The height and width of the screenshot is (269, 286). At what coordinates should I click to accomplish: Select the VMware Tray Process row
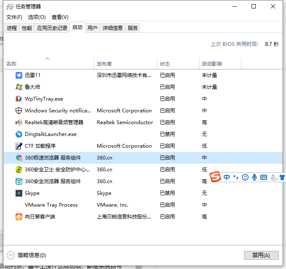pyautogui.click(x=51, y=205)
